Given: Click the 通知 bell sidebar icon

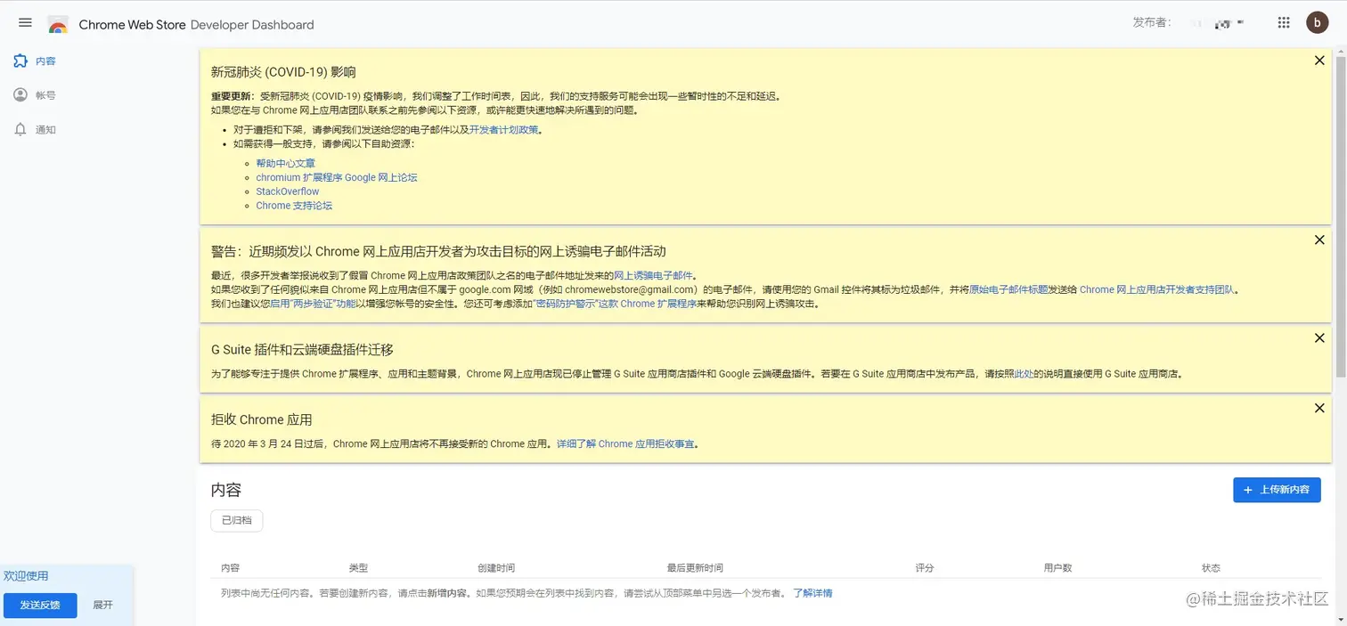Looking at the screenshot, I should (20, 129).
